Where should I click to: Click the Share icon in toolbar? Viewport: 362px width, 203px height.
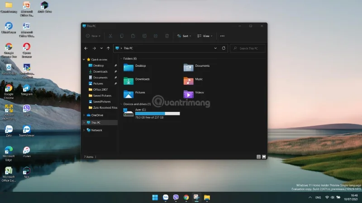[156, 36]
